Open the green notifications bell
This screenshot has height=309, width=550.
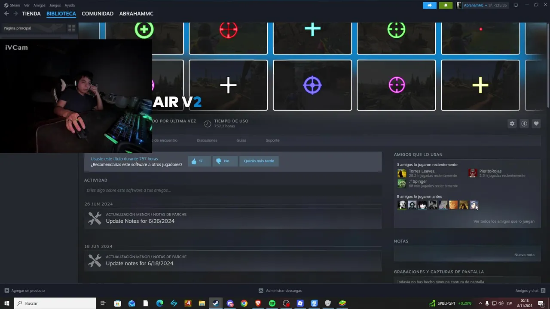coord(446,5)
